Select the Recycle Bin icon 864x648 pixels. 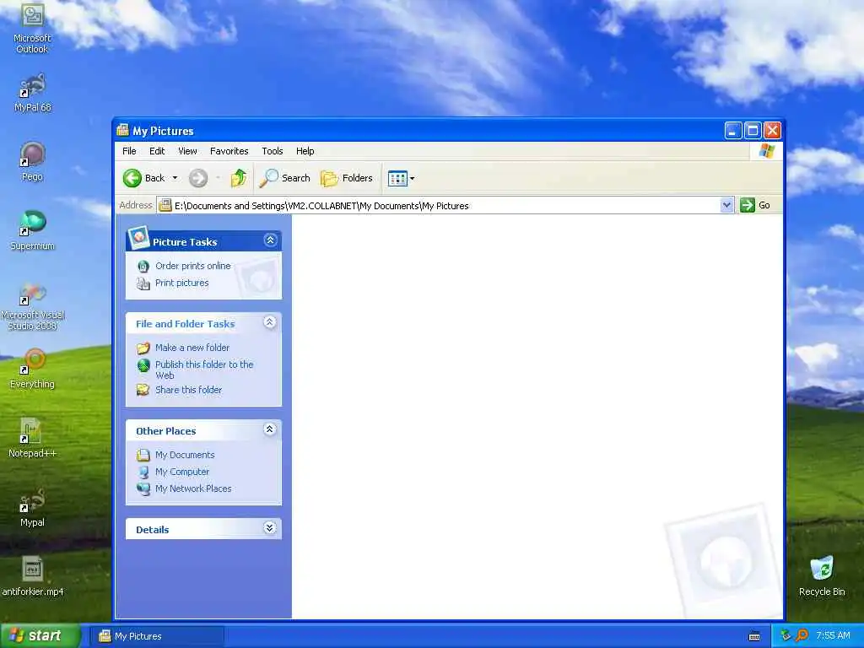pyautogui.click(x=822, y=576)
